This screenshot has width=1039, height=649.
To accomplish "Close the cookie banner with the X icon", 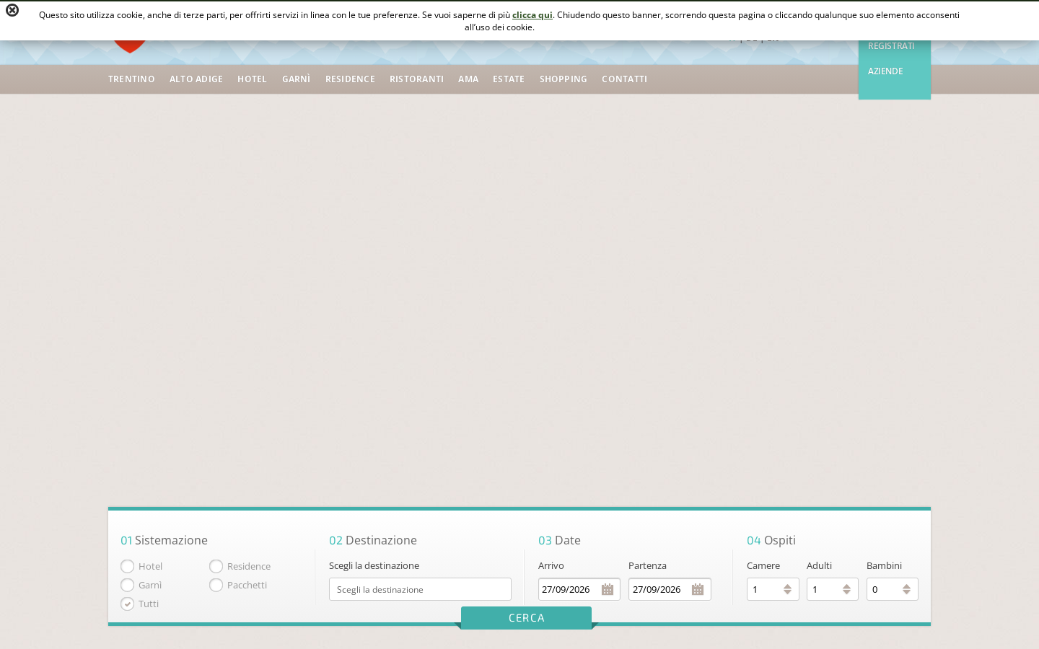I will [12, 10].
